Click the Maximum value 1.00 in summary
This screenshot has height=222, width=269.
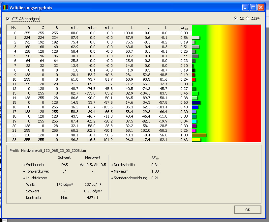pos(155,171)
